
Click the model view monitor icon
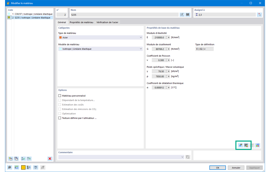[x=36, y=167]
